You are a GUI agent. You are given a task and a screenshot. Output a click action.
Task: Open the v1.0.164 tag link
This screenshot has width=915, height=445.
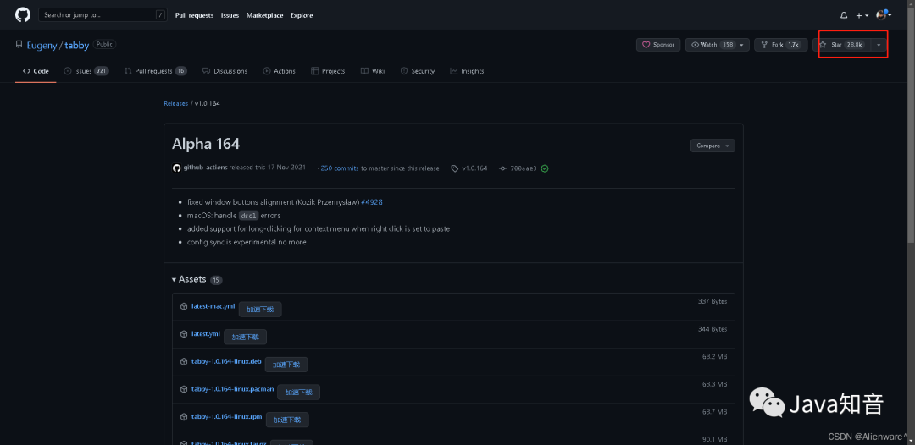(x=469, y=168)
